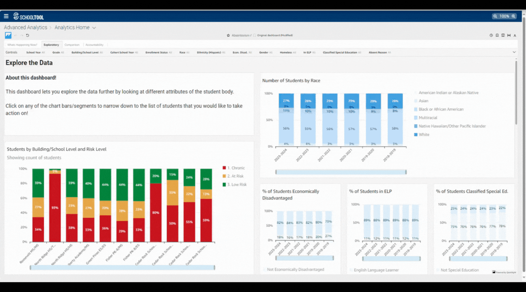Click the 93% Chronic bar for North Ridge HS
Viewport: 526px width, 292px height.
click(x=55, y=208)
